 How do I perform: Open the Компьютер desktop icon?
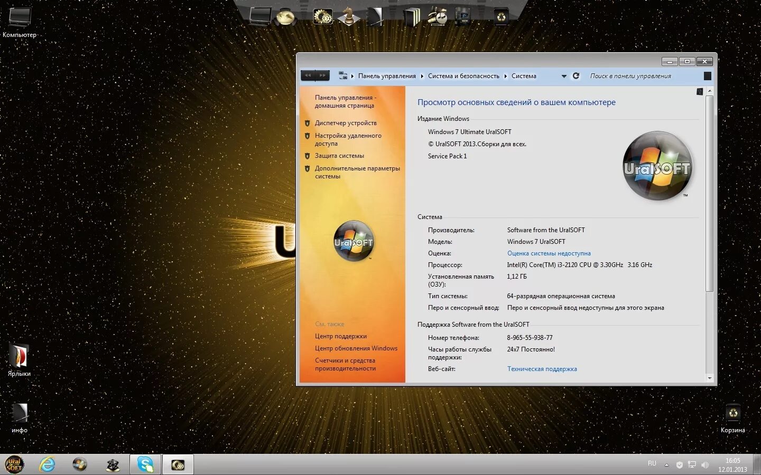(x=20, y=22)
